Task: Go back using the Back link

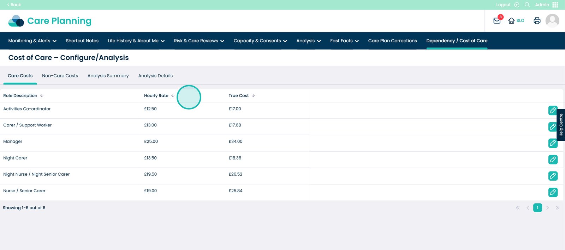Action: 14,5
